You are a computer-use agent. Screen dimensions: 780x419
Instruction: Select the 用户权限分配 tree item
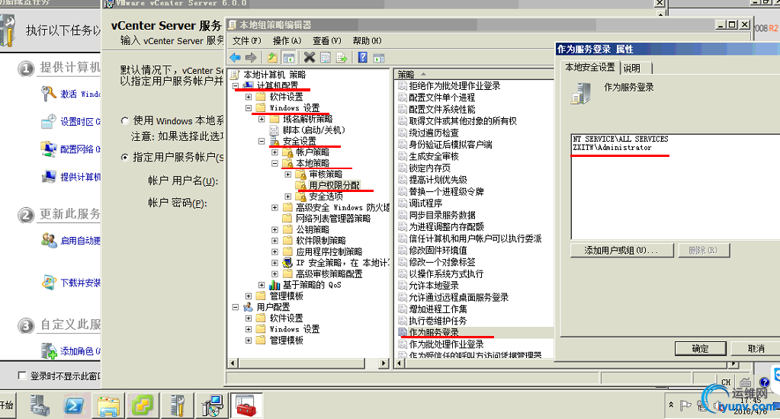(x=334, y=185)
